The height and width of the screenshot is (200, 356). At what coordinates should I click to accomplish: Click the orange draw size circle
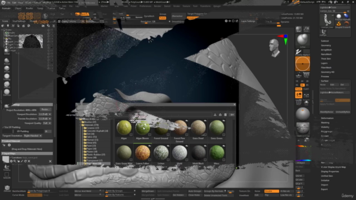coord(303,64)
